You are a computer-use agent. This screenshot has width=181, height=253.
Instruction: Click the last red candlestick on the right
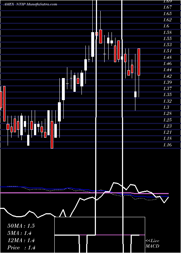click(x=139, y=62)
